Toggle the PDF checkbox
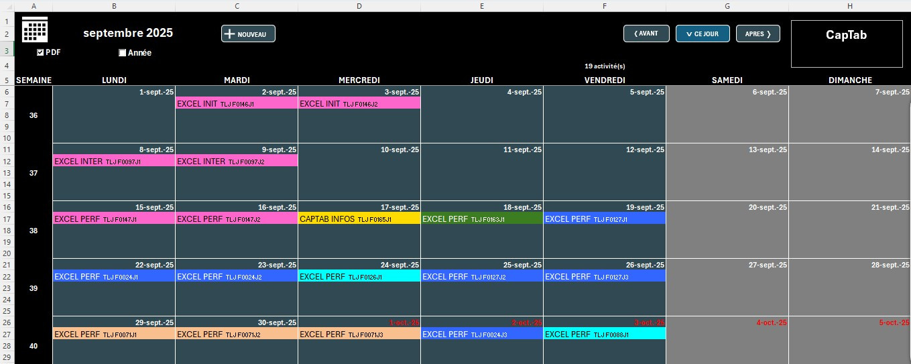Image resolution: width=911 pixels, height=364 pixels. coord(40,52)
